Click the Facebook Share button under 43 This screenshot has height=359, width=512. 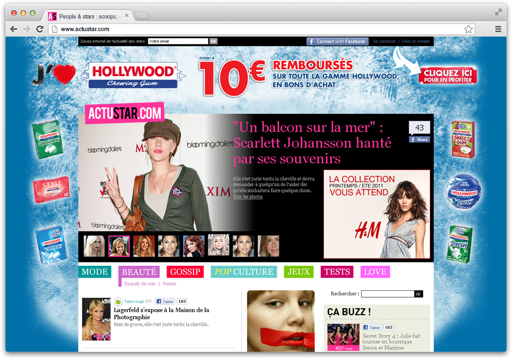pyautogui.click(x=419, y=140)
